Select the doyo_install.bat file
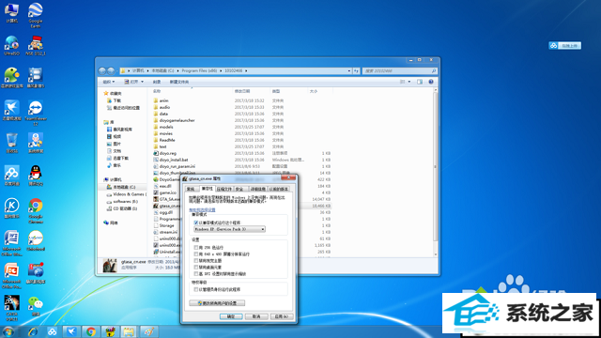601x338 pixels. 174,160
